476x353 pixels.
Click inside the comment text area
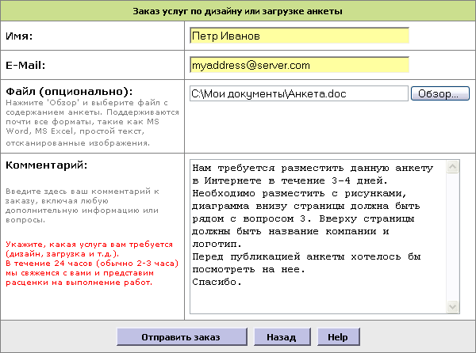click(x=318, y=237)
